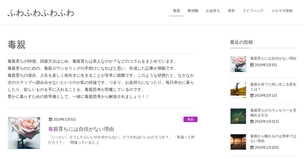304x159 pixels.
Task: Open the ライフハック navigation item
Action: pos(253,11)
